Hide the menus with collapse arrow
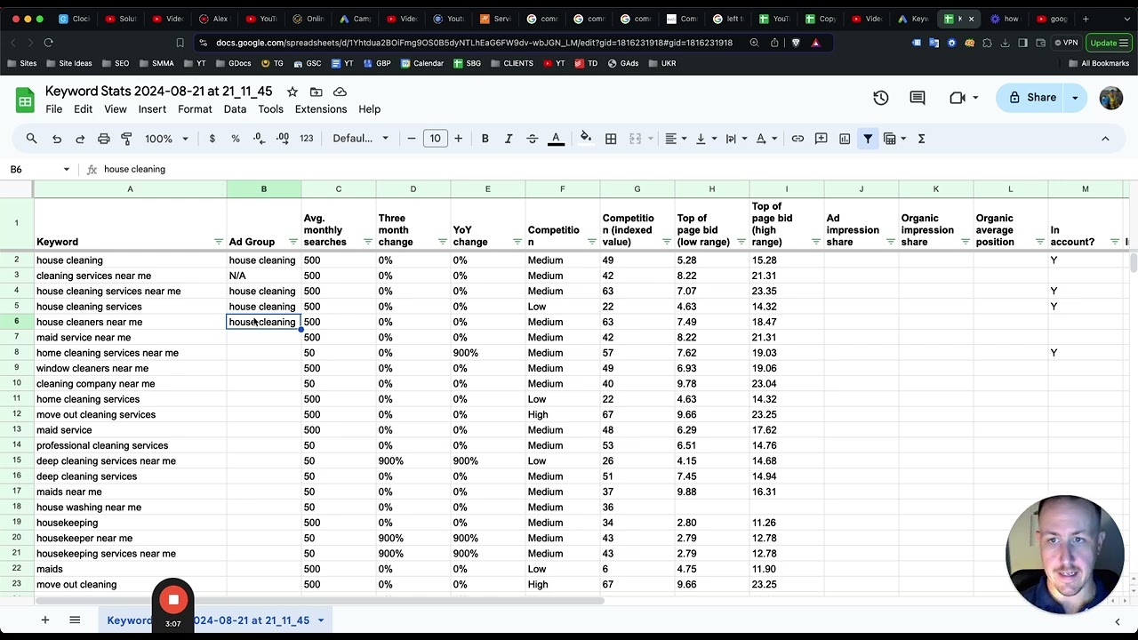This screenshot has height=640, width=1138. 1105,139
